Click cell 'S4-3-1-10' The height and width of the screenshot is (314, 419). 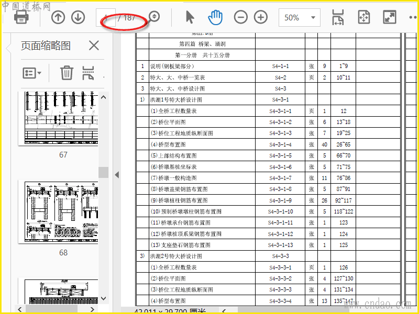280,212
